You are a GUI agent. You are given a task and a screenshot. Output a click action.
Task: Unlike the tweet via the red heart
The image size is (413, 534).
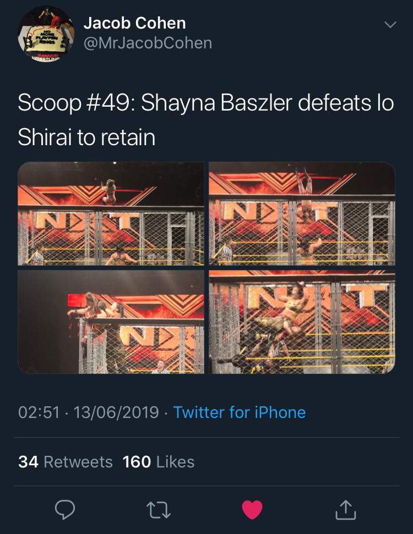tap(252, 509)
